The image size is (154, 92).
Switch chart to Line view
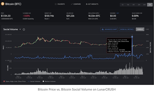(147, 29)
